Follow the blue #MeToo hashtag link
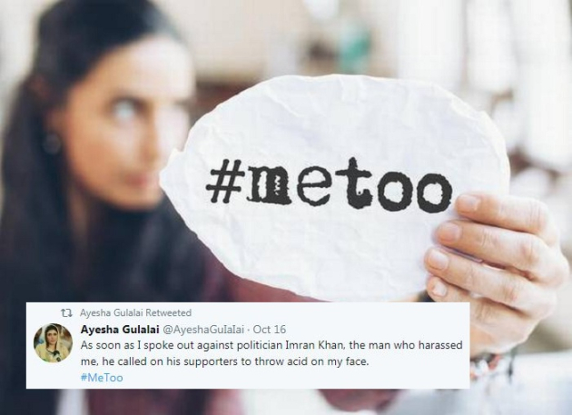Image resolution: width=572 pixels, height=415 pixels. (x=102, y=378)
